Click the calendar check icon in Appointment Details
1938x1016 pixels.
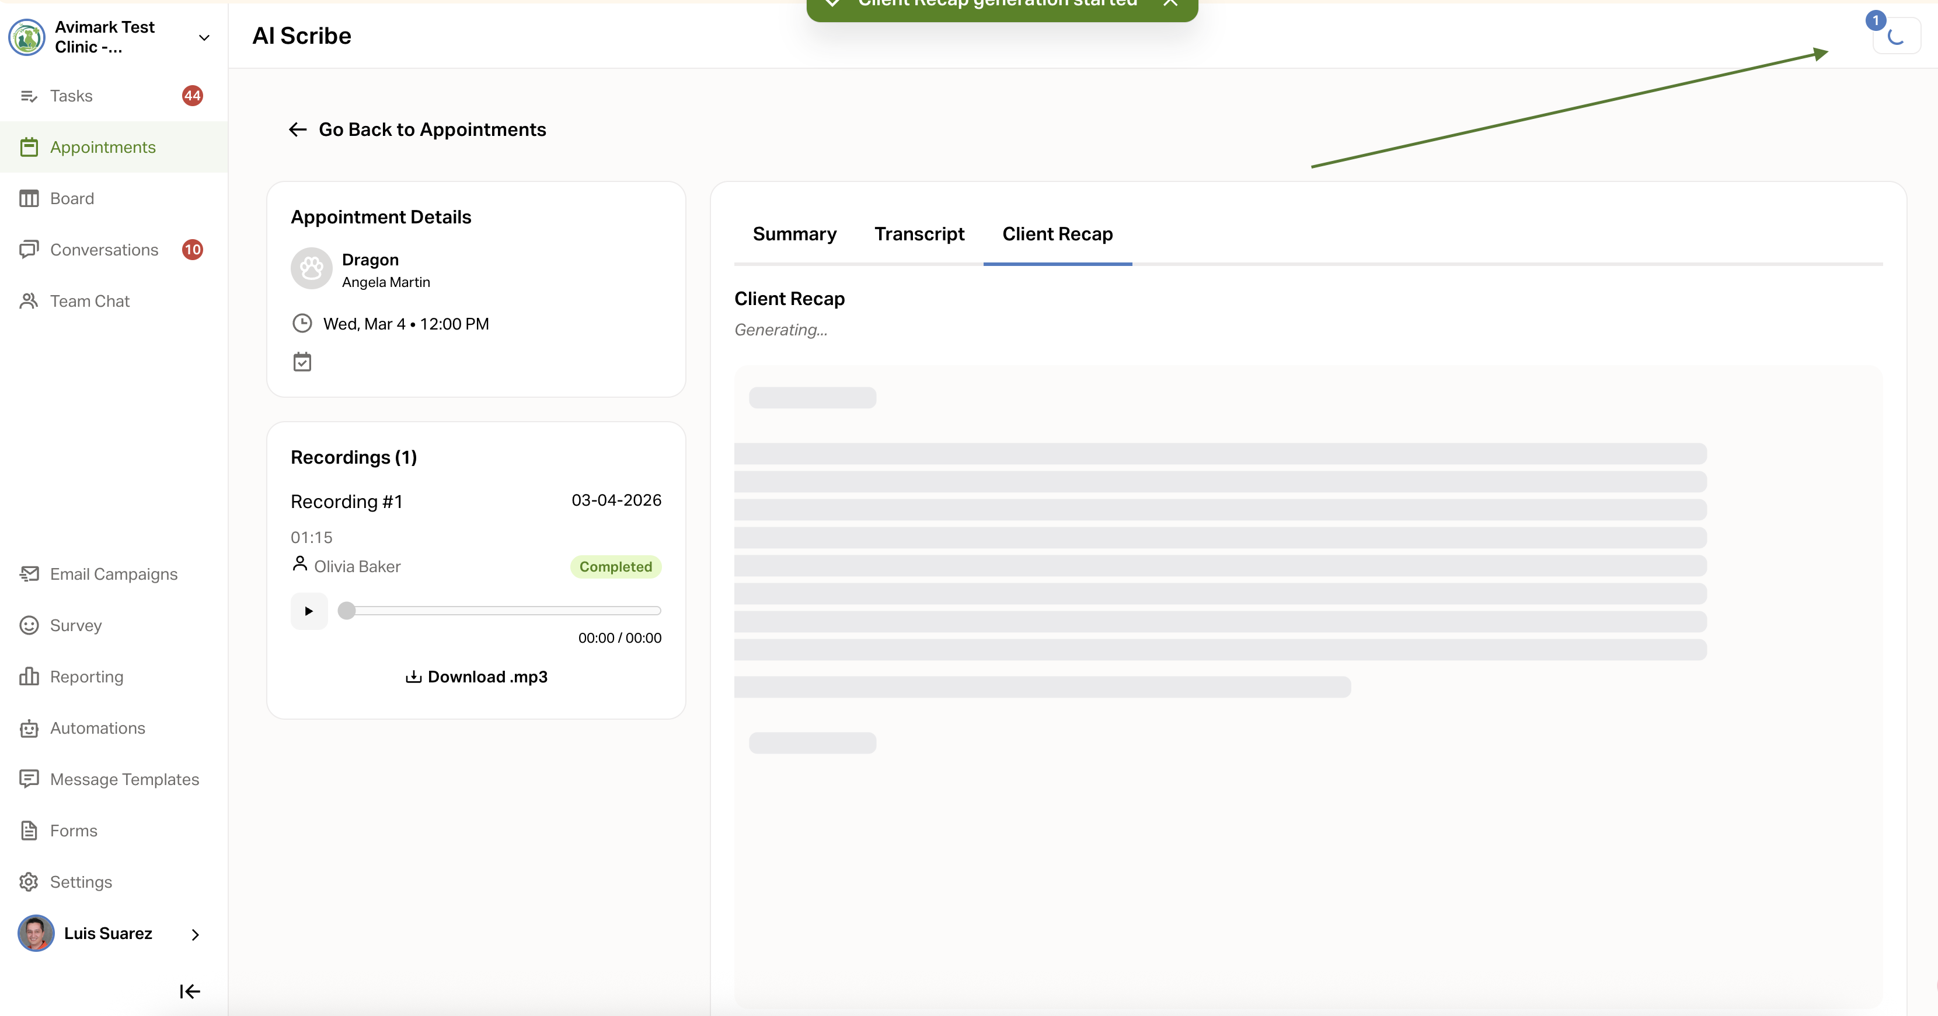click(302, 362)
